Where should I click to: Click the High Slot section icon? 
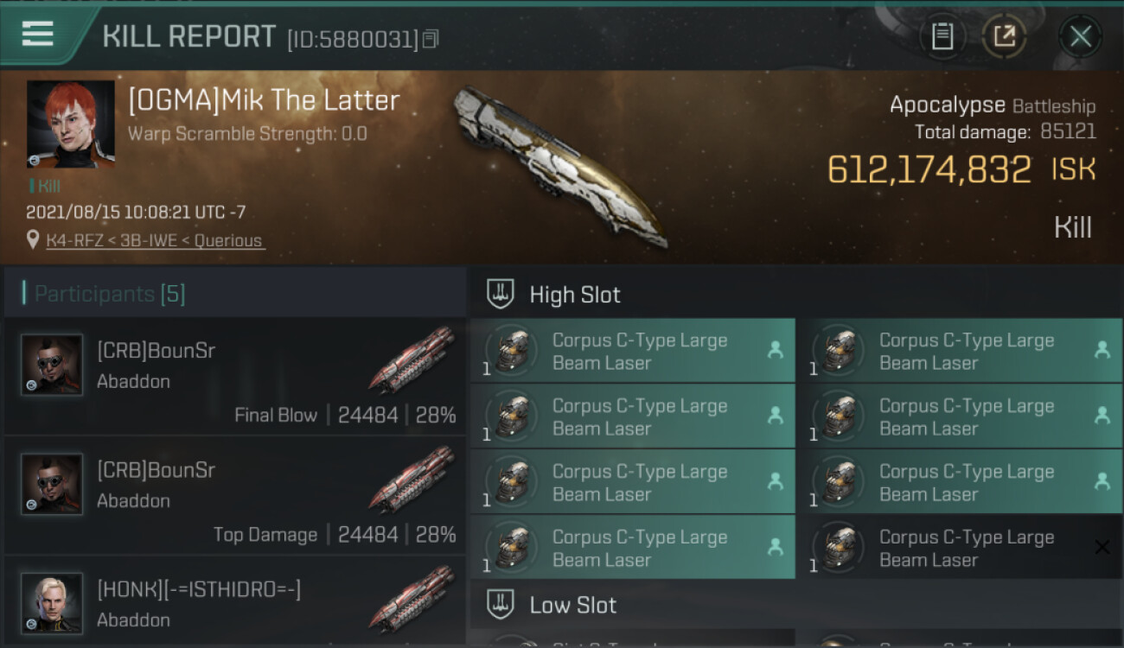coord(501,294)
